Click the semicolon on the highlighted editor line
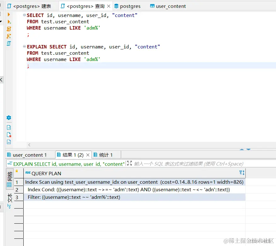276x246 pixels. 28,66
